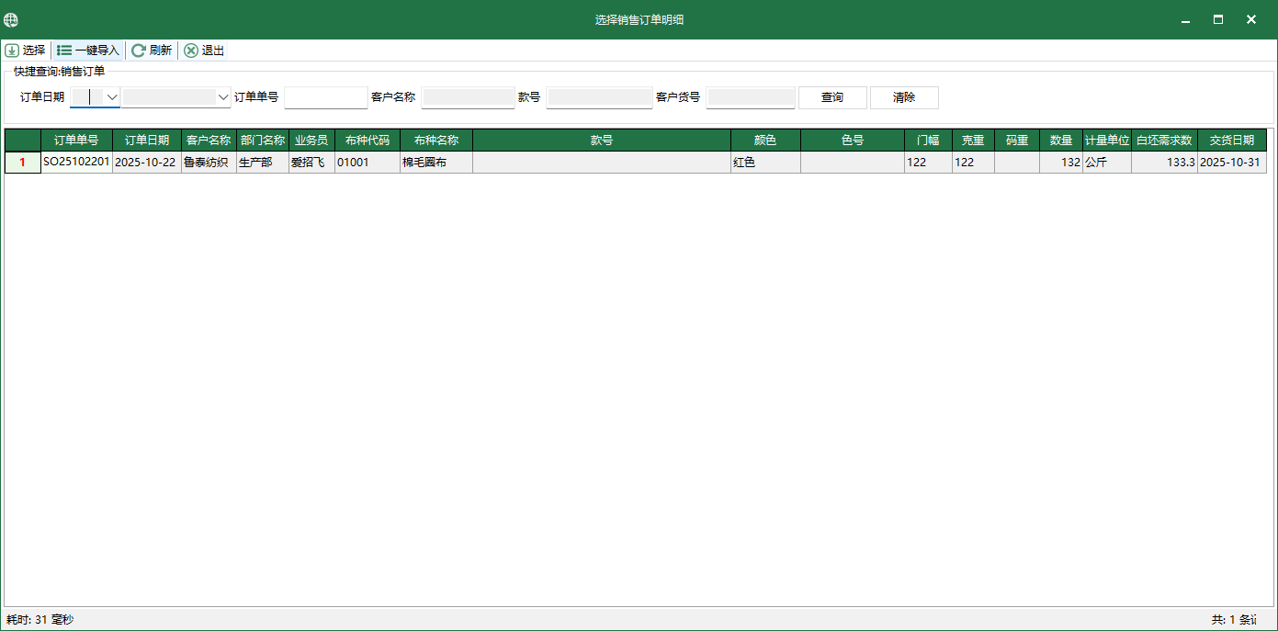The image size is (1278, 631).
Task: Select the 客户货号 filter field
Action: tap(750, 97)
